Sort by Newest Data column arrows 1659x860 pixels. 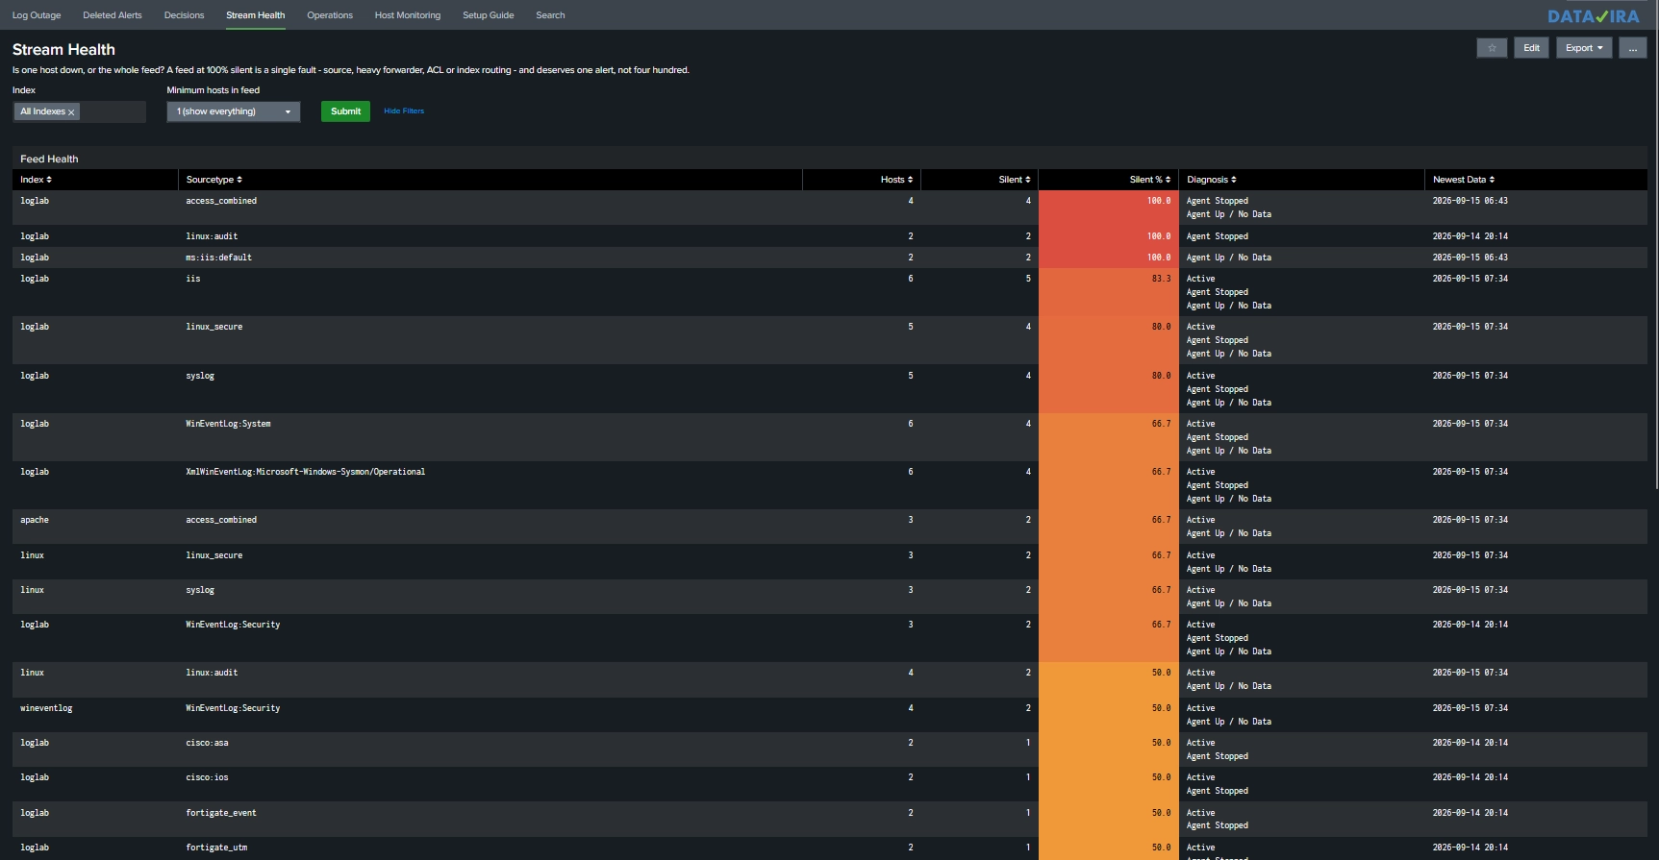point(1492,180)
